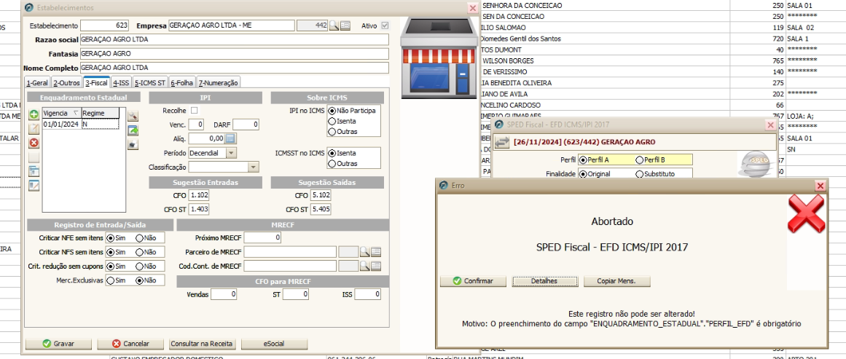Toggle the Ativo checkbox
The height and width of the screenshot is (359, 846).
coord(385,25)
